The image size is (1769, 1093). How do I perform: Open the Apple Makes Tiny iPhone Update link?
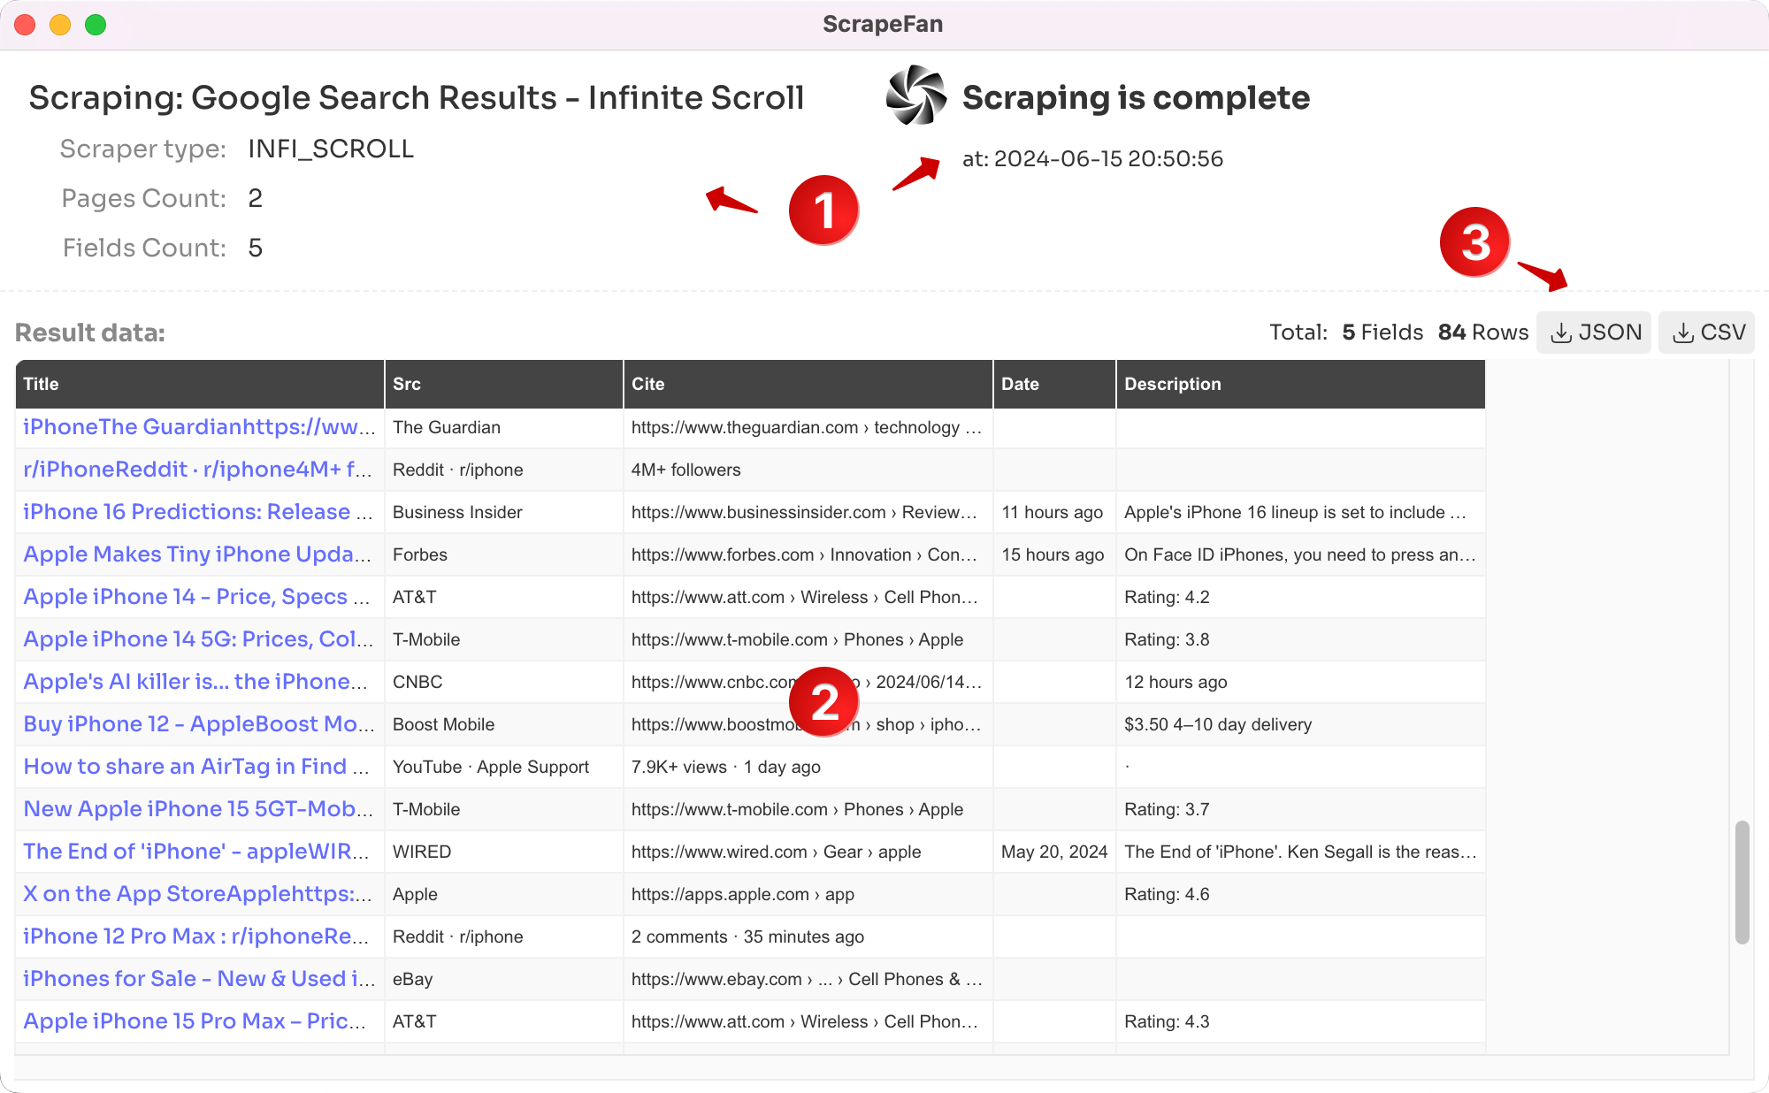pos(196,554)
